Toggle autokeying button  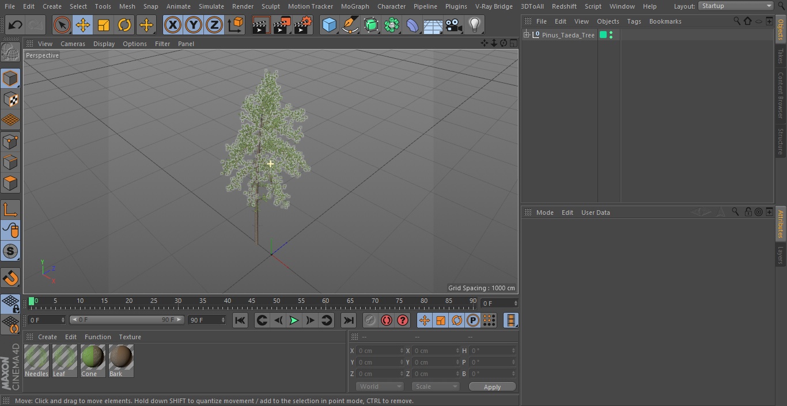point(387,320)
